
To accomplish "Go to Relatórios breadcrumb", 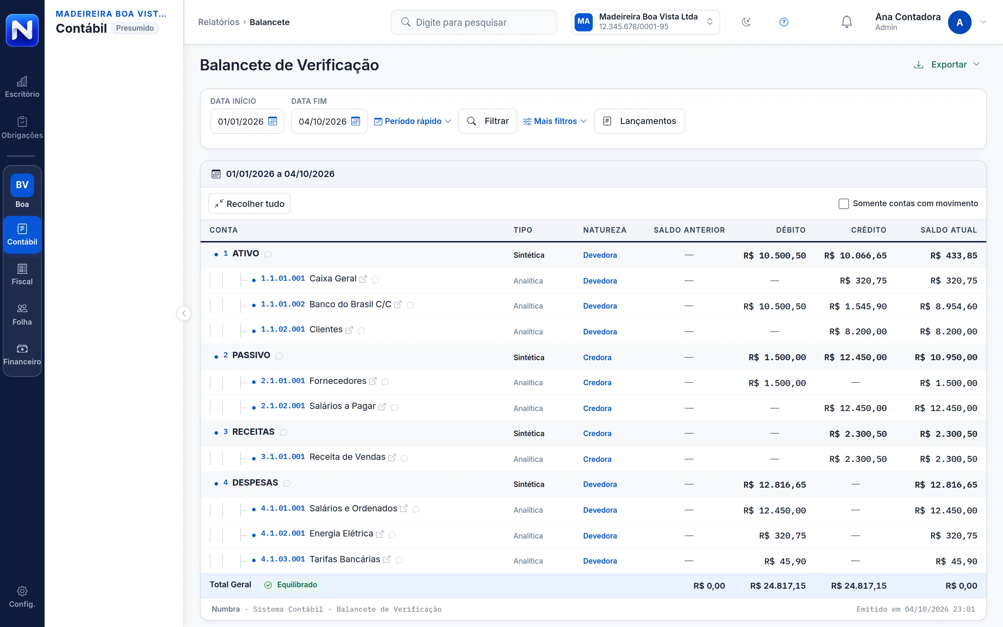I will click(x=219, y=22).
